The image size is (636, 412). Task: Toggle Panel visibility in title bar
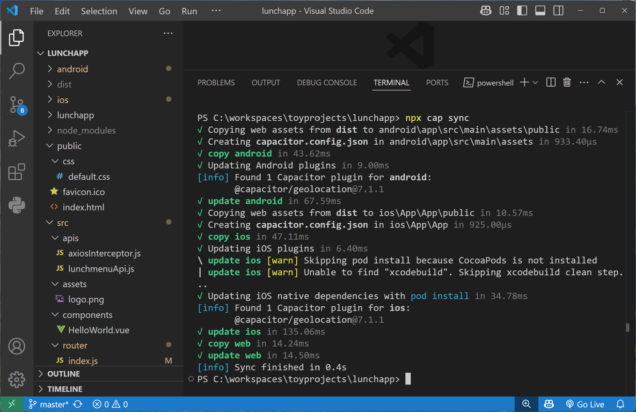(540, 11)
